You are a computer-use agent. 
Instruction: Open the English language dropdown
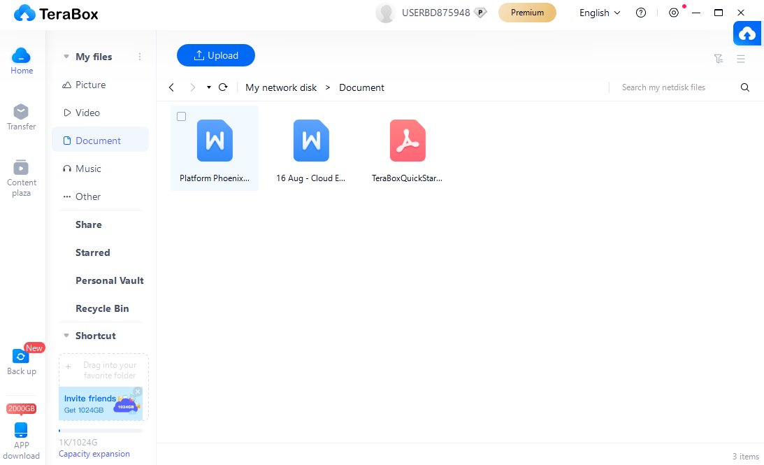pyautogui.click(x=599, y=13)
